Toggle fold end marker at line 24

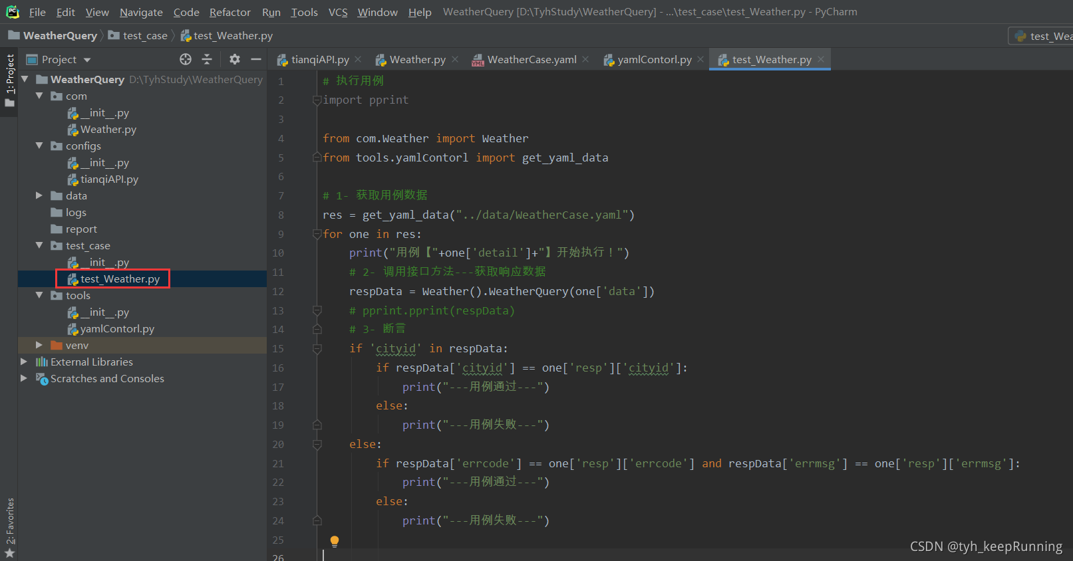point(317,520)
